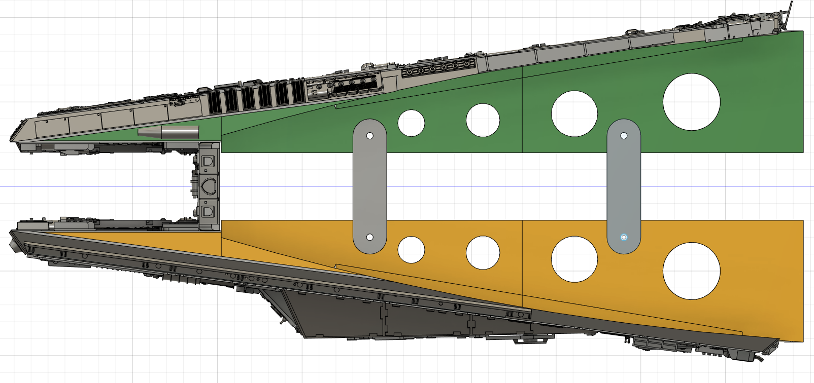Select the right gray connecting link bar
The image size is (814, 383).
pos(624,186)
